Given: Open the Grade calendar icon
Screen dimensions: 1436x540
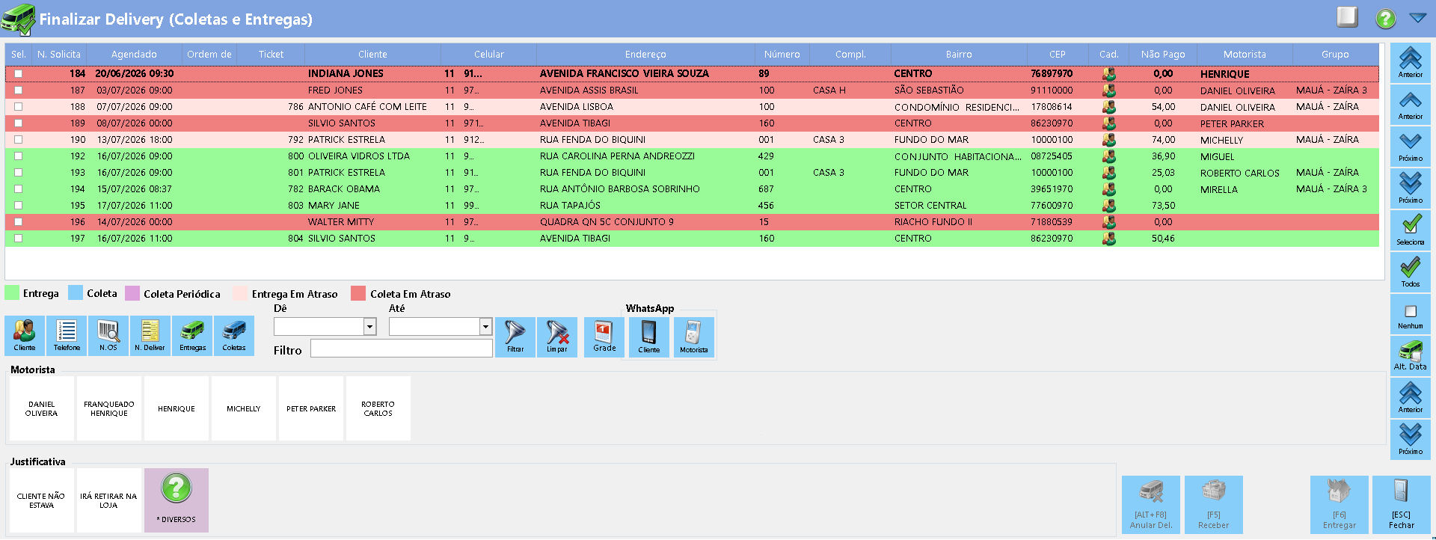Looking at the screenshot, I should [604, 337].
